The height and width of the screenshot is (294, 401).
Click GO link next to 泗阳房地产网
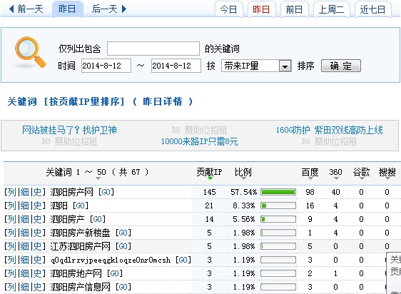115,273
